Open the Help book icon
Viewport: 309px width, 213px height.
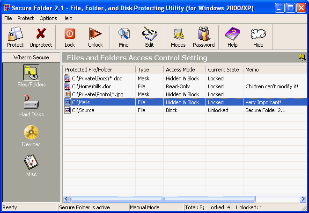click(x=233, y=34)
